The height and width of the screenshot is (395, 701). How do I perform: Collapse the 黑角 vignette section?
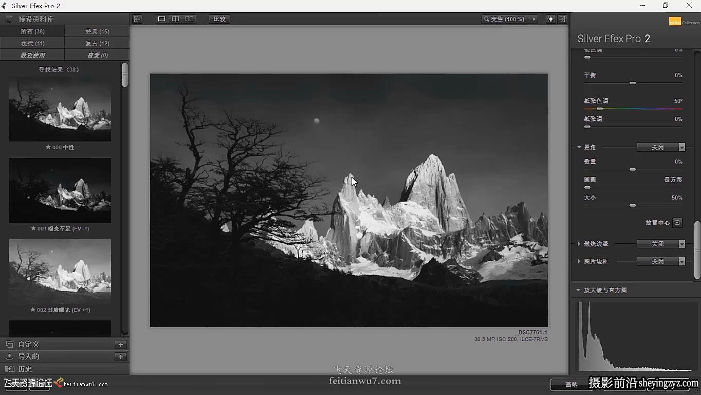coord(579,147)
